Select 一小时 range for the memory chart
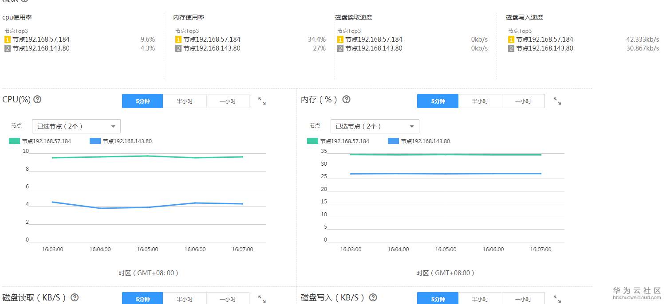The image size is (667, 304). 523,101
